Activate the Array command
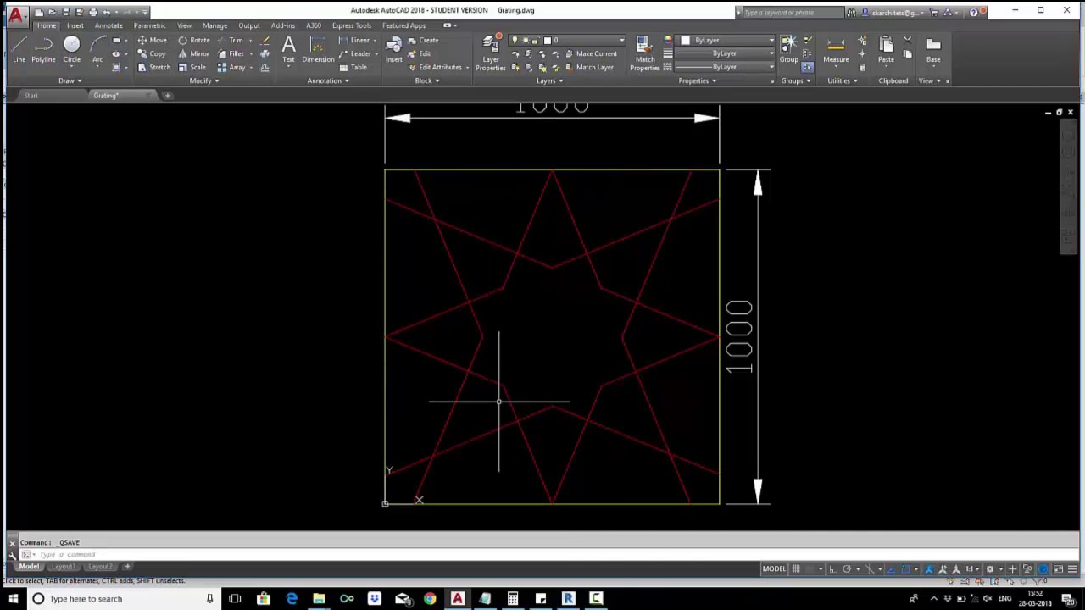This screenshot has width=1085, height=610. tap(231, 67)
